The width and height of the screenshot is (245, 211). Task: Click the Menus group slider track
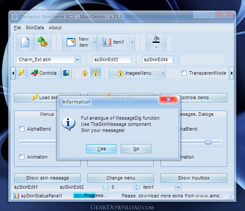[37, 142]
